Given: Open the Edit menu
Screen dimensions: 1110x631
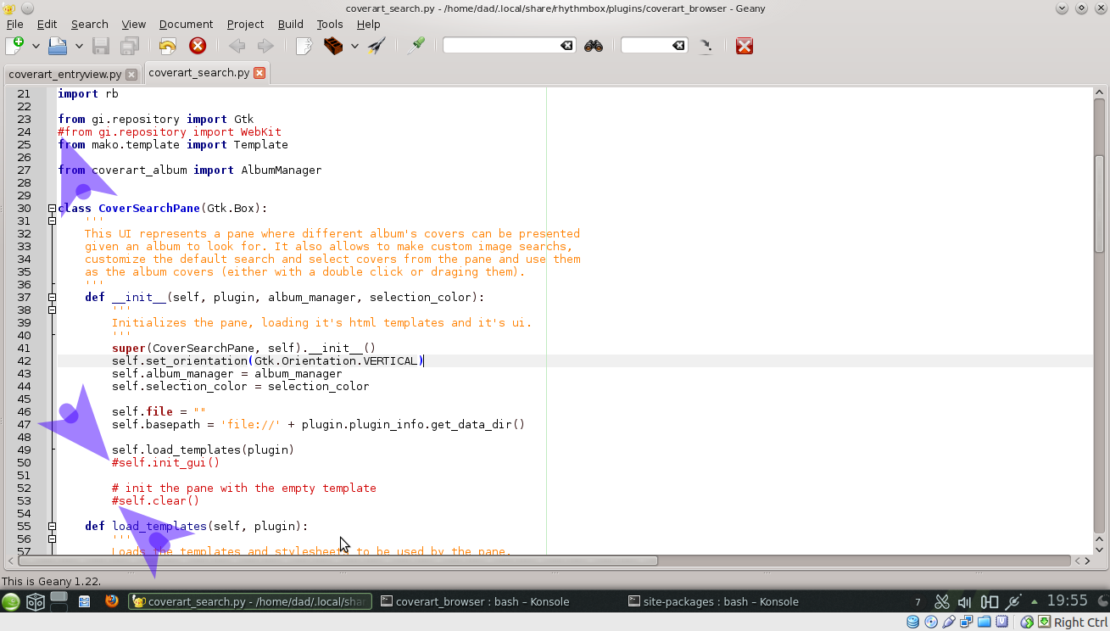Looking at the screenshot, I should pyautogui.click(x=47, y=24).
